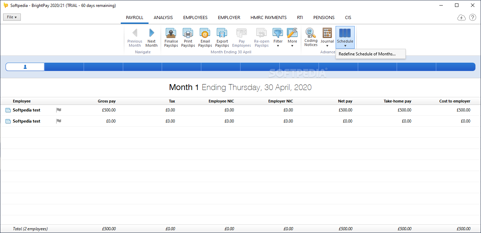This screenshot has width=481, height=233.
Task: Click the Tax column header
Action: [171, 101]
